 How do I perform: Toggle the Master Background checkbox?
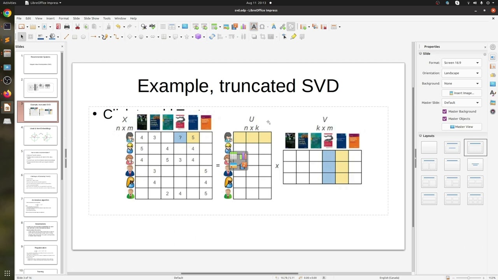pos(445,112)
